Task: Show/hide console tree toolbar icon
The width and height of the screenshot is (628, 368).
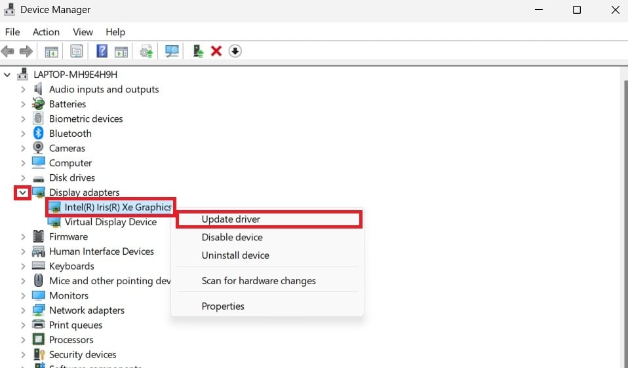Action: [x=51, y=51]
